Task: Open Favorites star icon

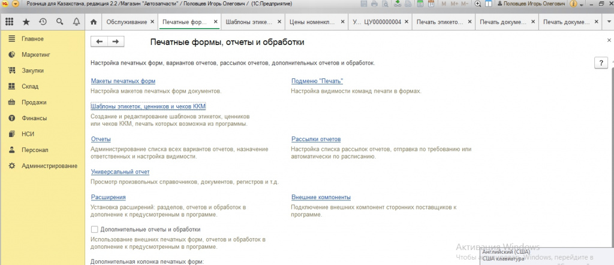Action: (26, 22)
